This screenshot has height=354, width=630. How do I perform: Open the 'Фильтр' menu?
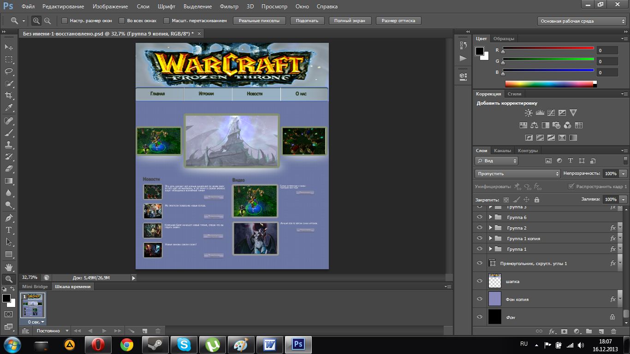pyautogui.click(x=229, y=6)
